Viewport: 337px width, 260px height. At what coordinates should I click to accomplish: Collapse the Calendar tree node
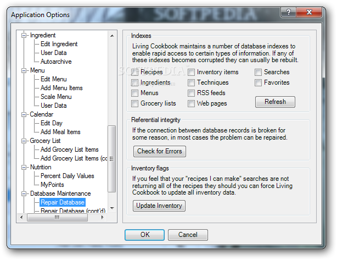tap(24, 114)
